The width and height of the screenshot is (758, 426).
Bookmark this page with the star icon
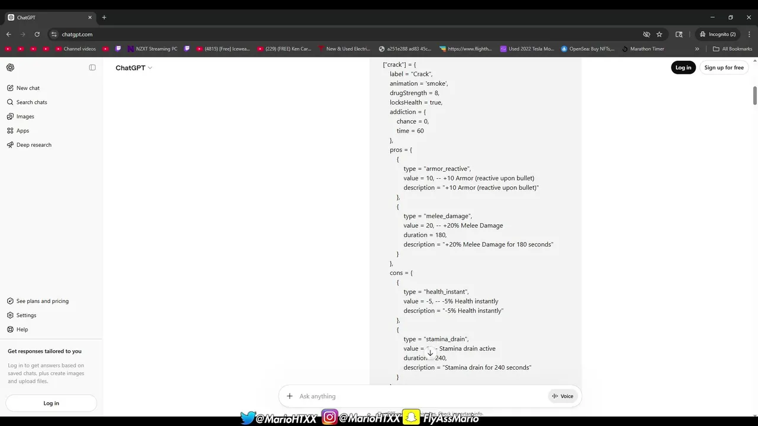pos(659,34)
